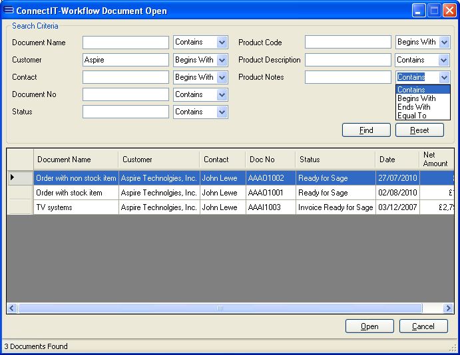The height and width of the screenshot is (355, 460).
Task: Focus the Document No input field
Action: [x=126, y=94]
